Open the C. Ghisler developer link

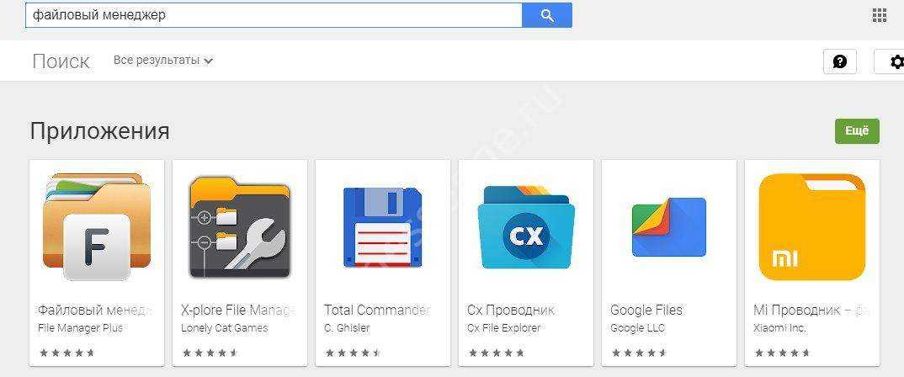(347, 328)
